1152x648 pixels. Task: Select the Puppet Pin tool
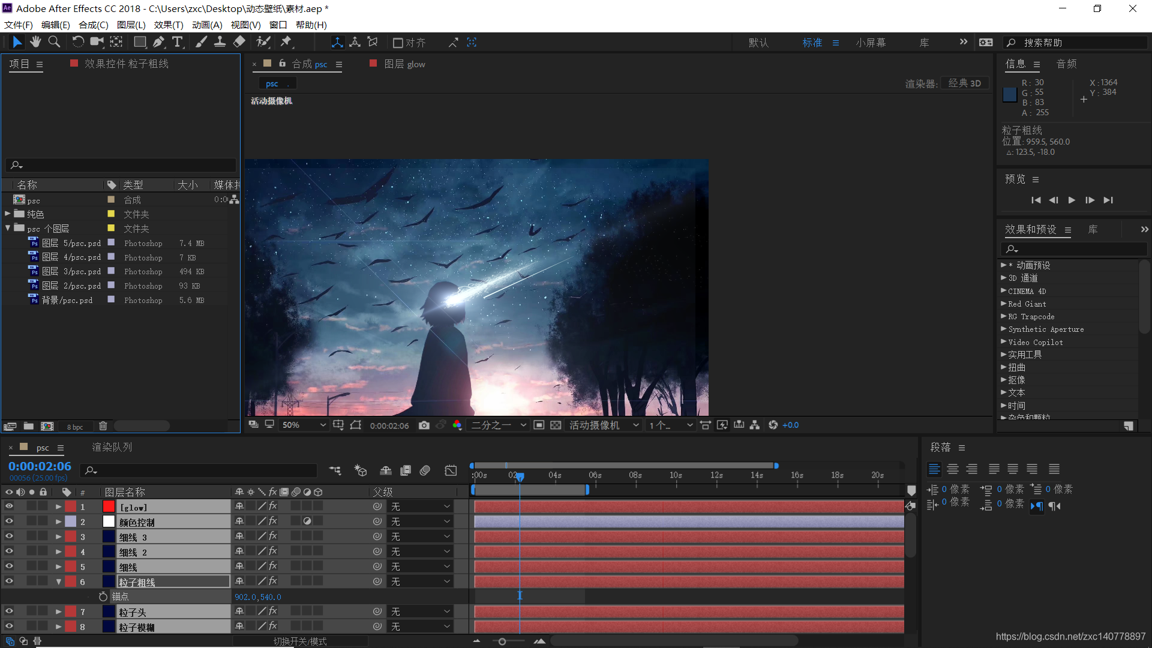click(286, 42)
